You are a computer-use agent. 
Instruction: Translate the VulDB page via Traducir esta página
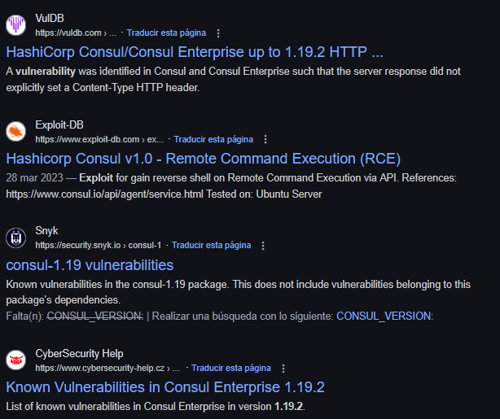click(x=166, y=33)
